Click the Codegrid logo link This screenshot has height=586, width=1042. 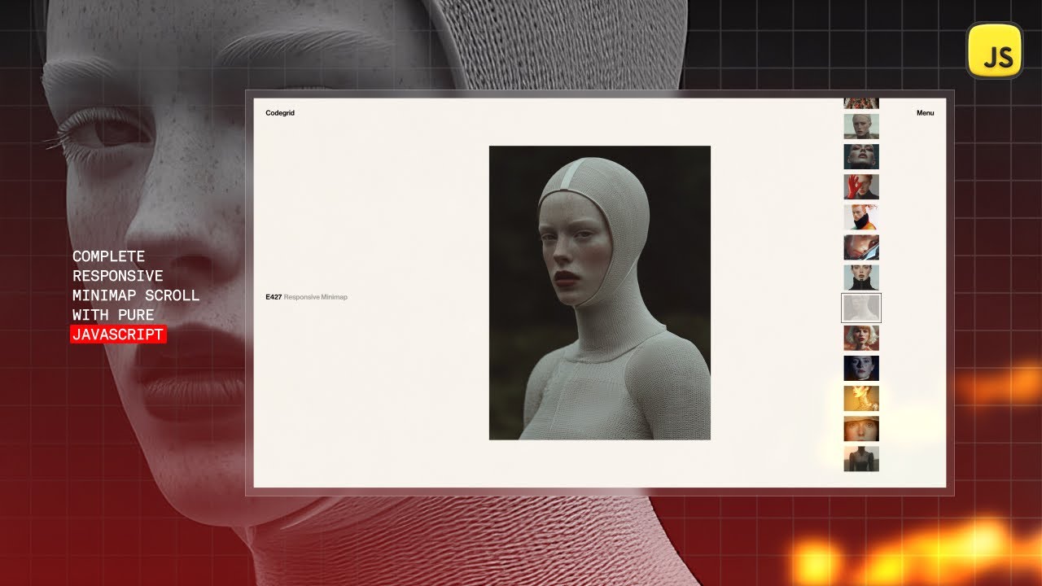click(x=280, y=113)
